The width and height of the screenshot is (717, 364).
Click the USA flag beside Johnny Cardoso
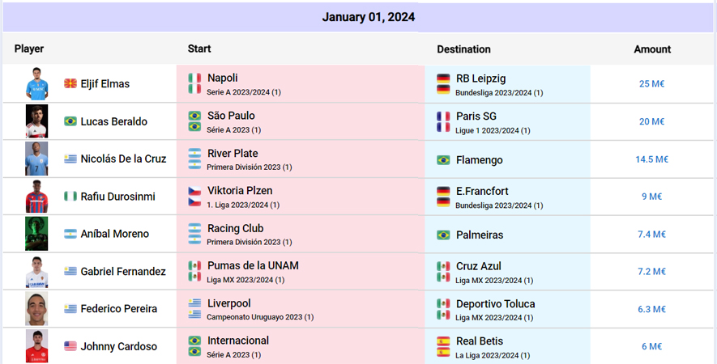(x=70, y=346)
